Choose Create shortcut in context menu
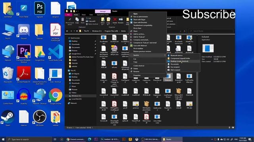This screenshot has height=142, width=254. tap(148, 66)
